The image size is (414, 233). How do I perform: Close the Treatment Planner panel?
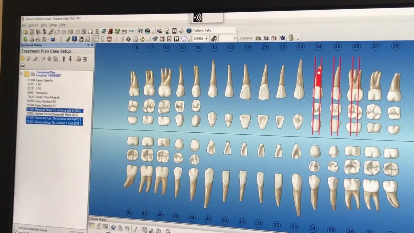[92, 45]
